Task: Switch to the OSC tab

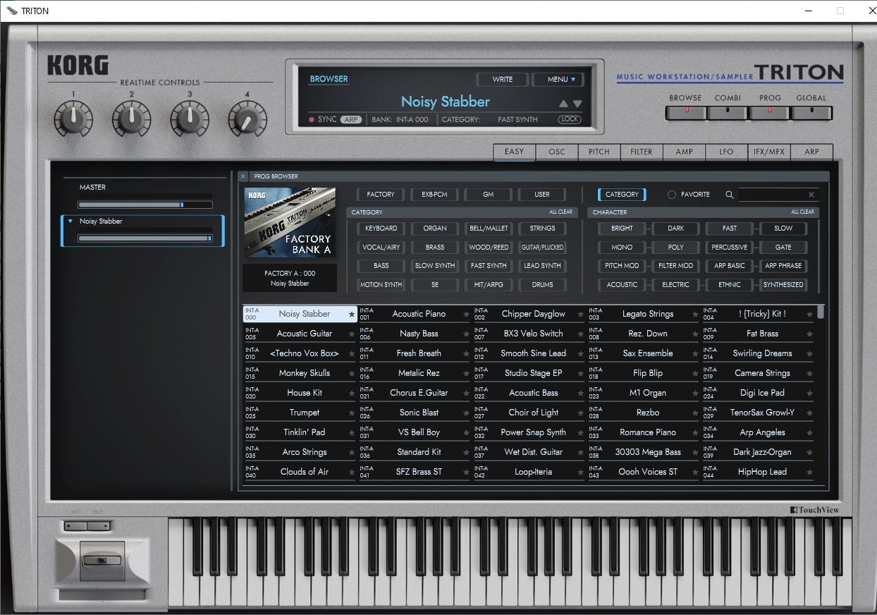Action: click(x=557, y=152)
